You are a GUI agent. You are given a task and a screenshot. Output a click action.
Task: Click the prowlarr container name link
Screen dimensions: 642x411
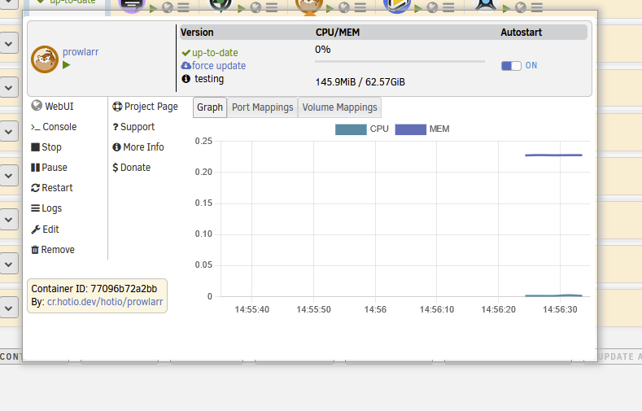(x=81, y=52)
